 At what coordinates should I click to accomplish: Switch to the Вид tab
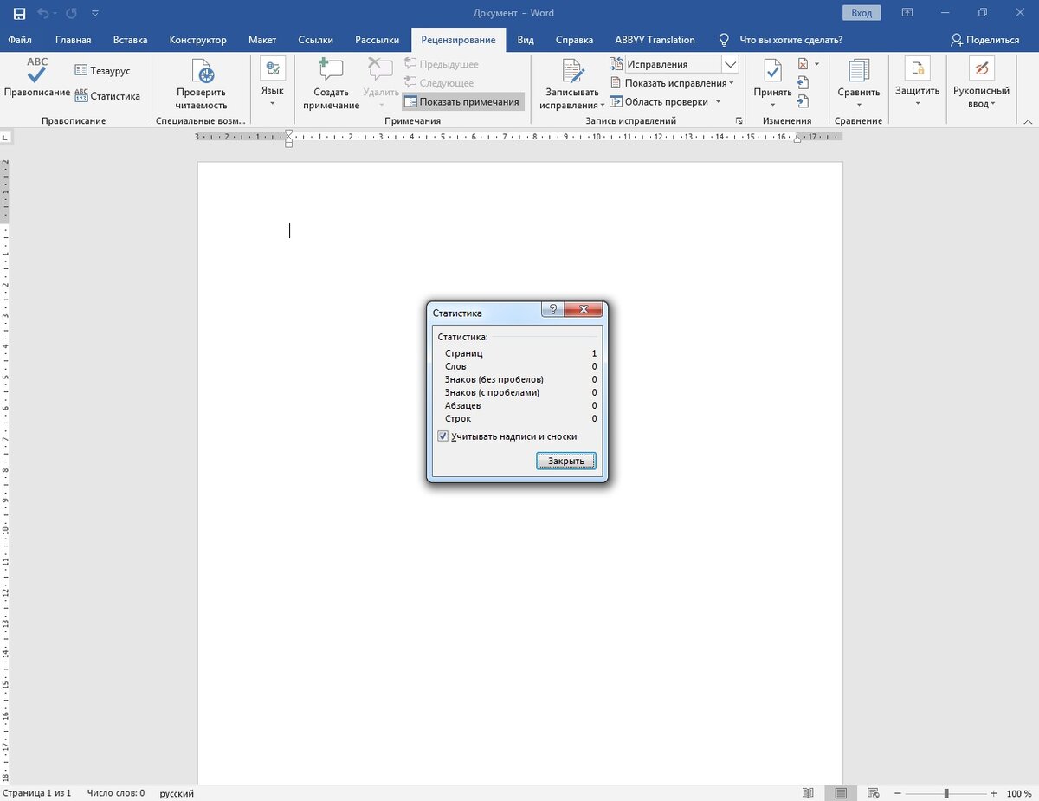point(526,40)
